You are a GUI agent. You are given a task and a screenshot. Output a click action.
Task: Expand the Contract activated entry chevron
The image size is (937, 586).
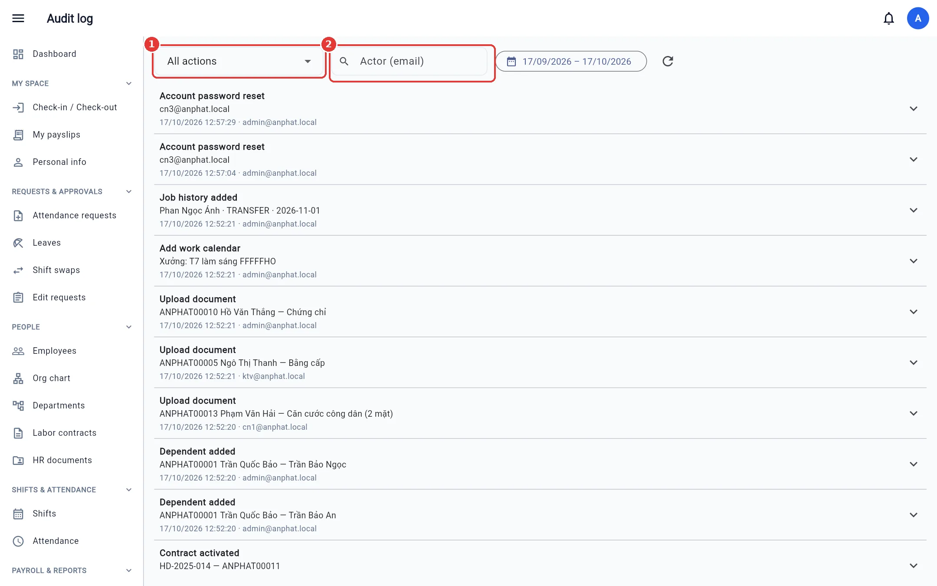click(914, 566)
